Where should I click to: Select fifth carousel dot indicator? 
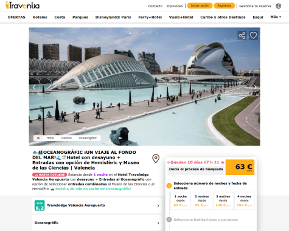tap(157, 33)
